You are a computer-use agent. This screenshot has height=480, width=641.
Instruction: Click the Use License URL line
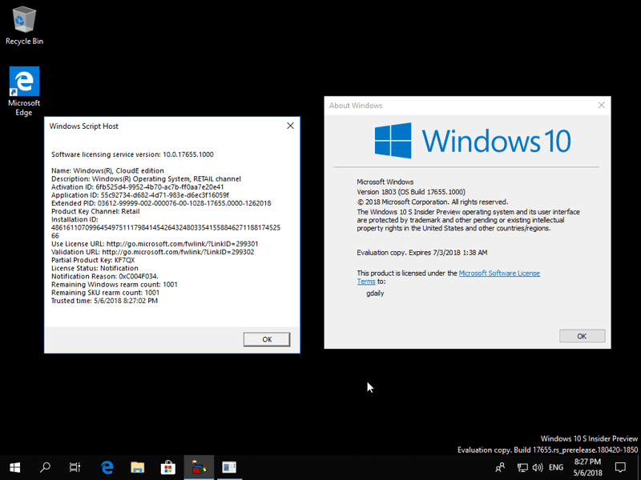coord(155,244)
